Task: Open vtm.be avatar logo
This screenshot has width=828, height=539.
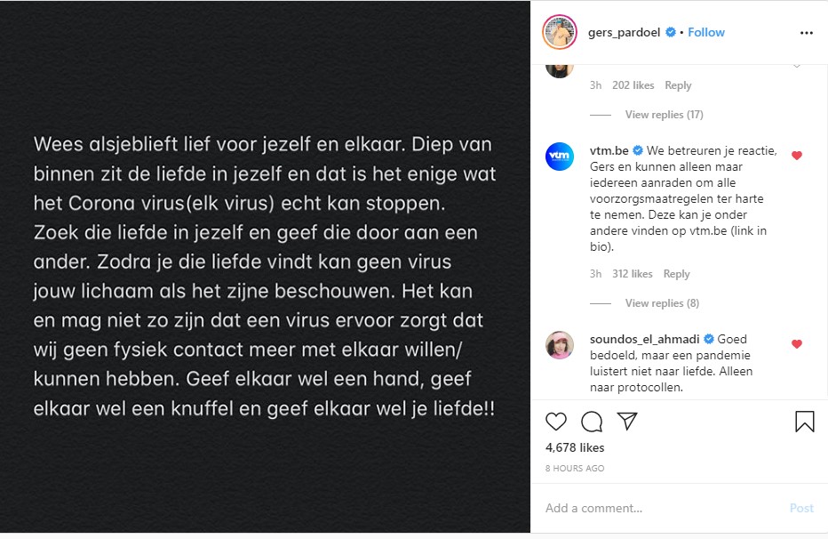Action: (x=560, y=157)
